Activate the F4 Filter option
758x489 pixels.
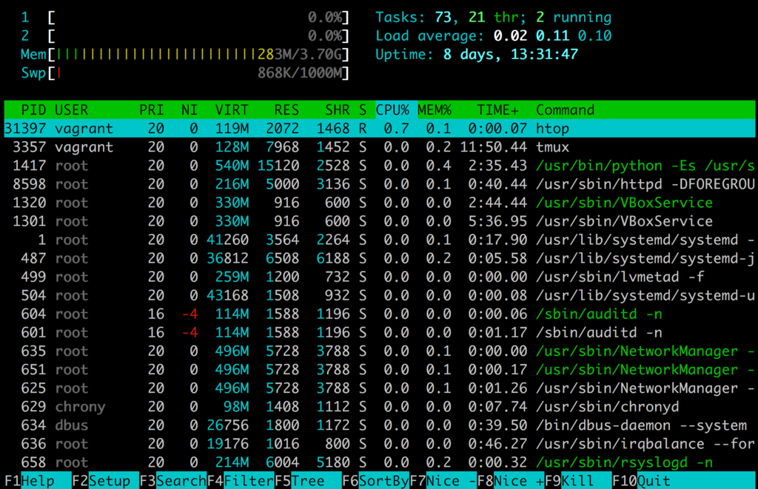(x=241, y=481)
